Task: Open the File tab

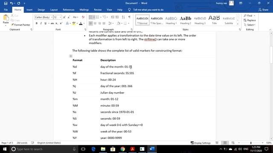Action: [6, 10]
